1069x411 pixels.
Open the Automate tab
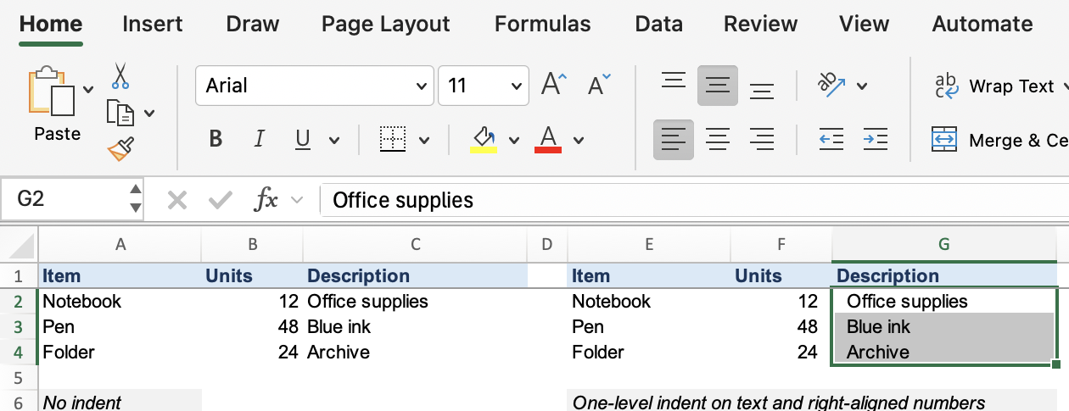982,24
